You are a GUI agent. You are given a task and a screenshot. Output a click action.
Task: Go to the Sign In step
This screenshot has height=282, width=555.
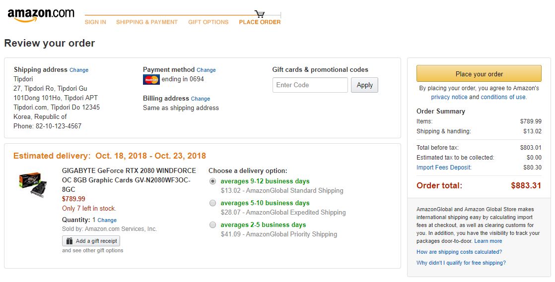click(x=95, y=22)
